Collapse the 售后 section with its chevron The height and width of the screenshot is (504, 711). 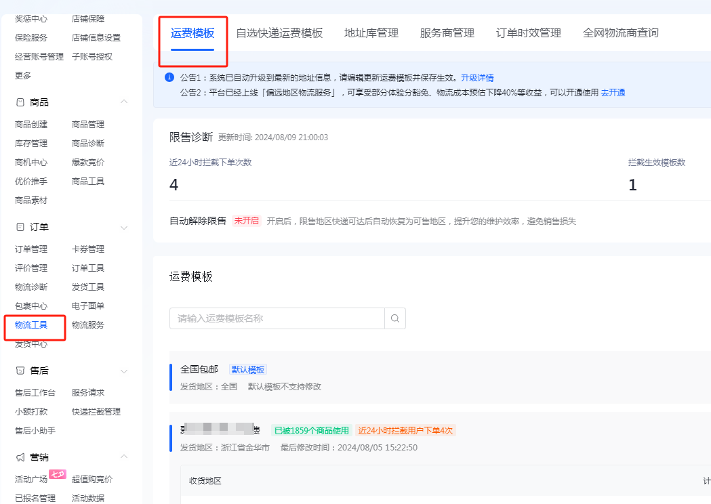[x=124, y=371]
